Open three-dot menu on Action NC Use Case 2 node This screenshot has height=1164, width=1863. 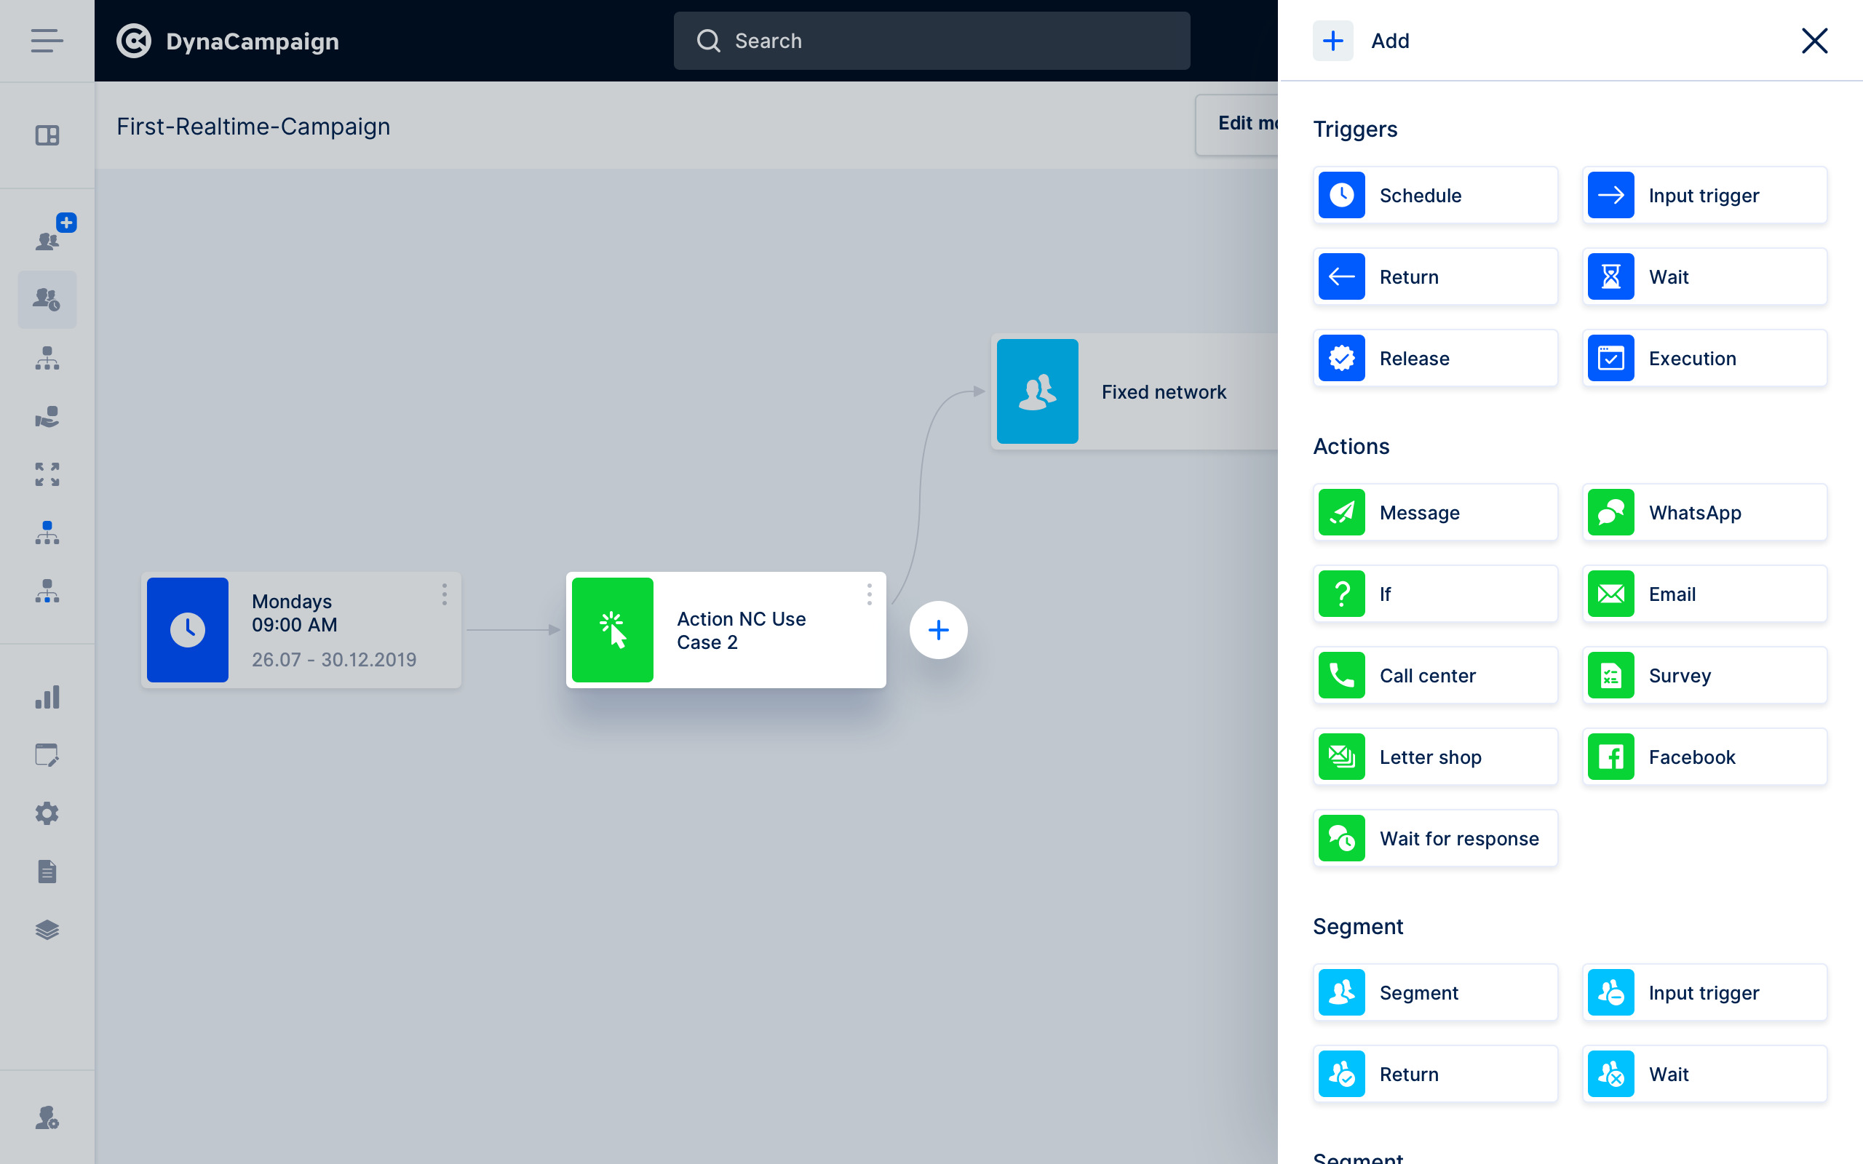(869, 594)
